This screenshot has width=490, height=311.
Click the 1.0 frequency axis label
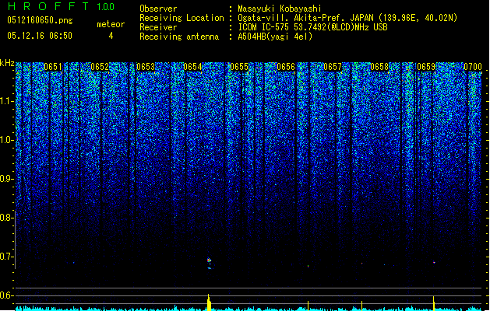click(x=6, y=140)
